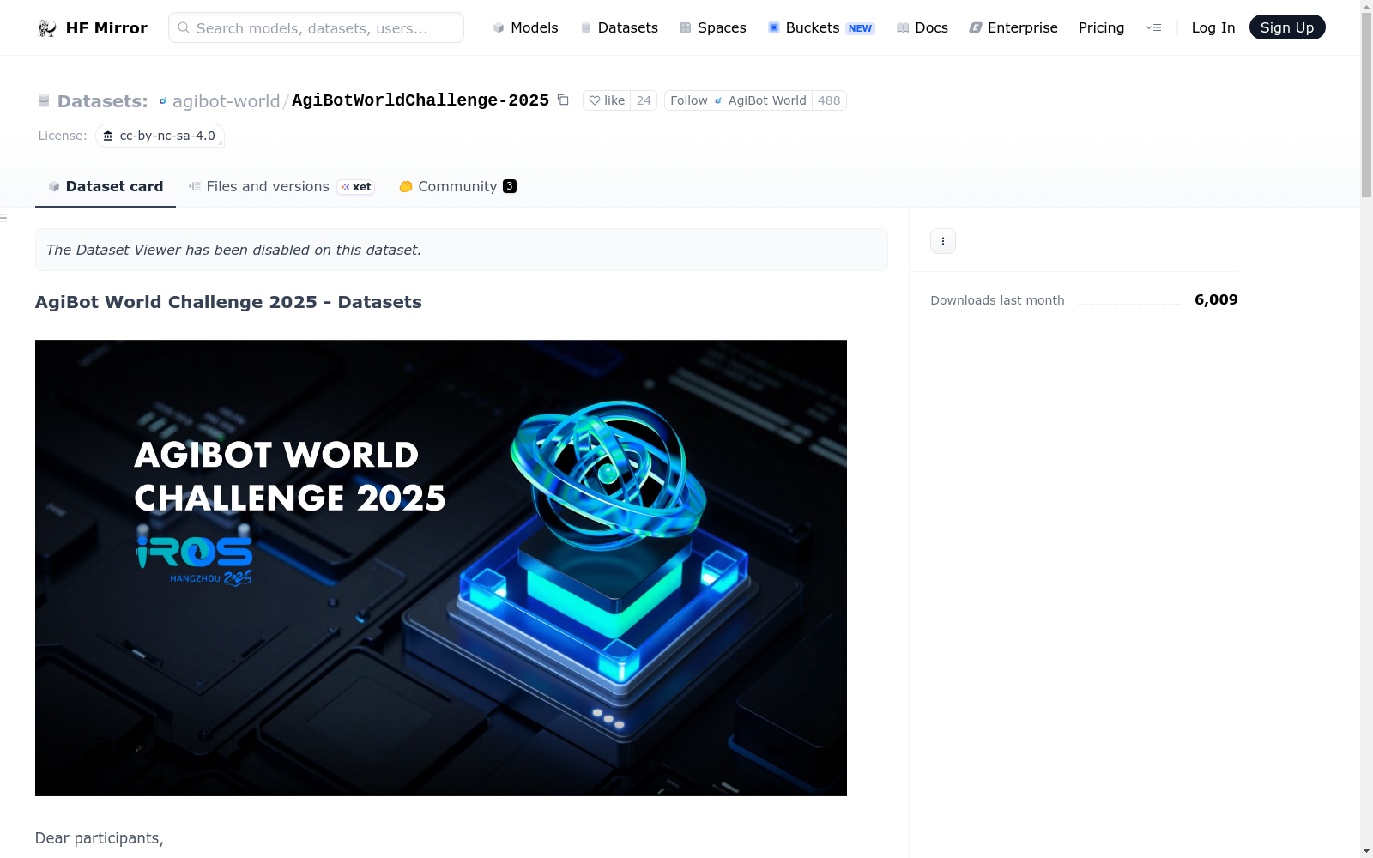Click the AgiBot World Challenge 2025 - Datasets heading

[x=228, y=302]
